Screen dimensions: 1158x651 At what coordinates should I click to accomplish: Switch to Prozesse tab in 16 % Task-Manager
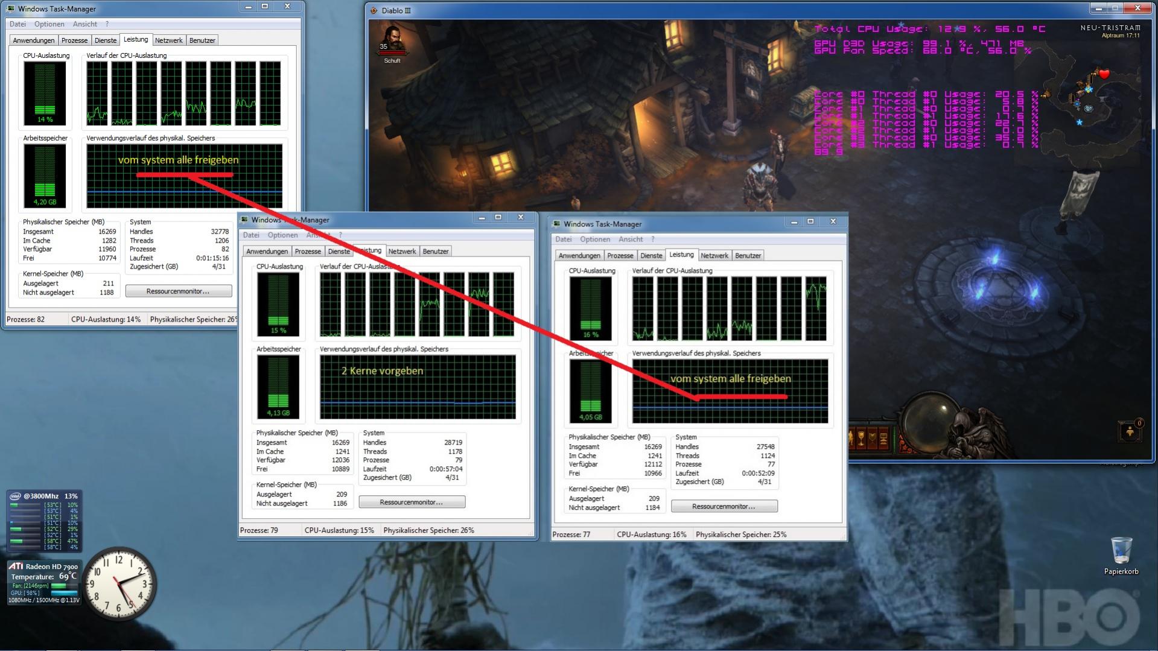click(620, 256)
